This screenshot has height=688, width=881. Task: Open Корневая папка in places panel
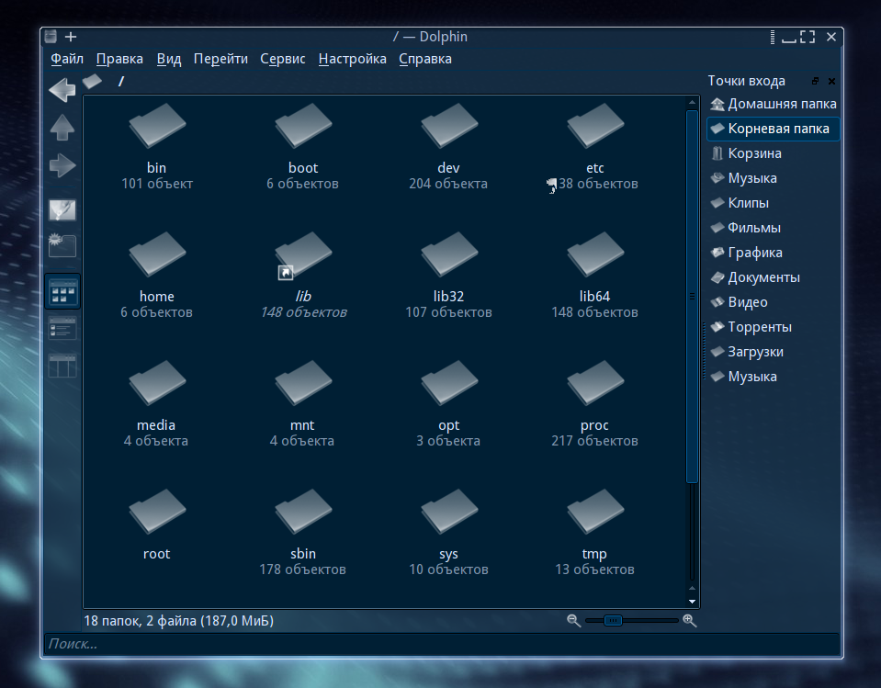773,129
